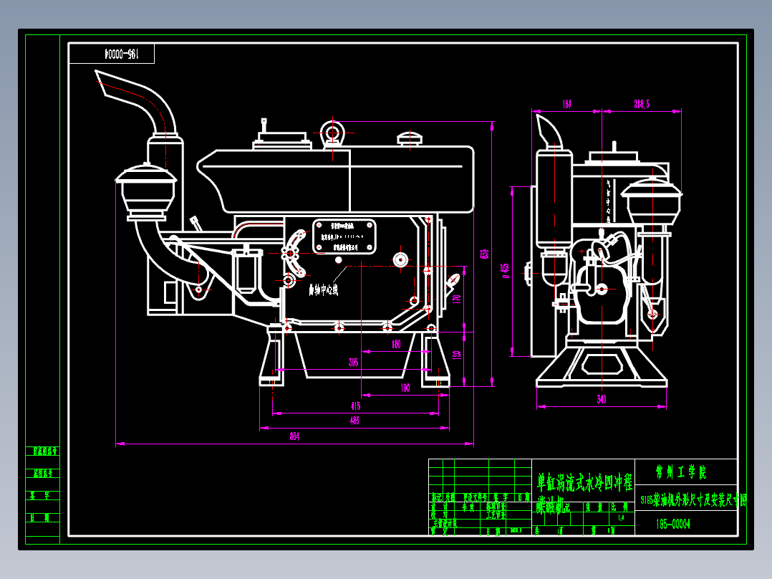Select the 190 dimension text
The image size is (772, 579).
pos(405,388)
